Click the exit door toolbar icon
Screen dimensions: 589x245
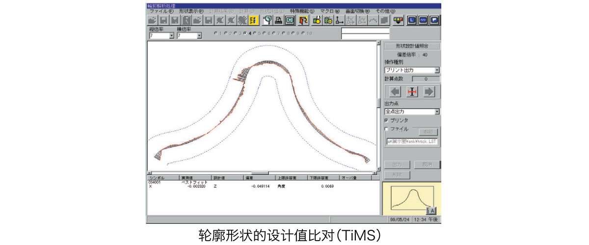click(303, 21)
